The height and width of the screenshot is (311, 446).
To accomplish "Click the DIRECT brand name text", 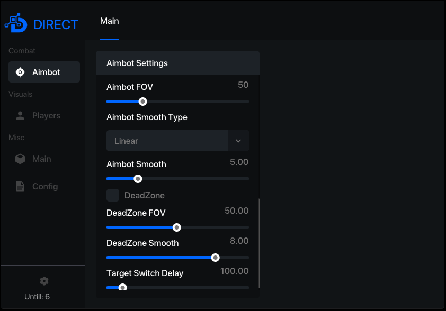I will [x=56, y=25].
